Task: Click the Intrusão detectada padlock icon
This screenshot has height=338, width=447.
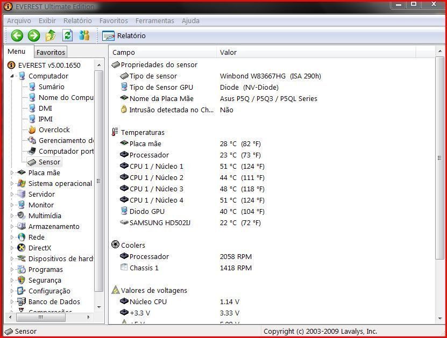Action: pyautogui.click(x=124, y=109)
